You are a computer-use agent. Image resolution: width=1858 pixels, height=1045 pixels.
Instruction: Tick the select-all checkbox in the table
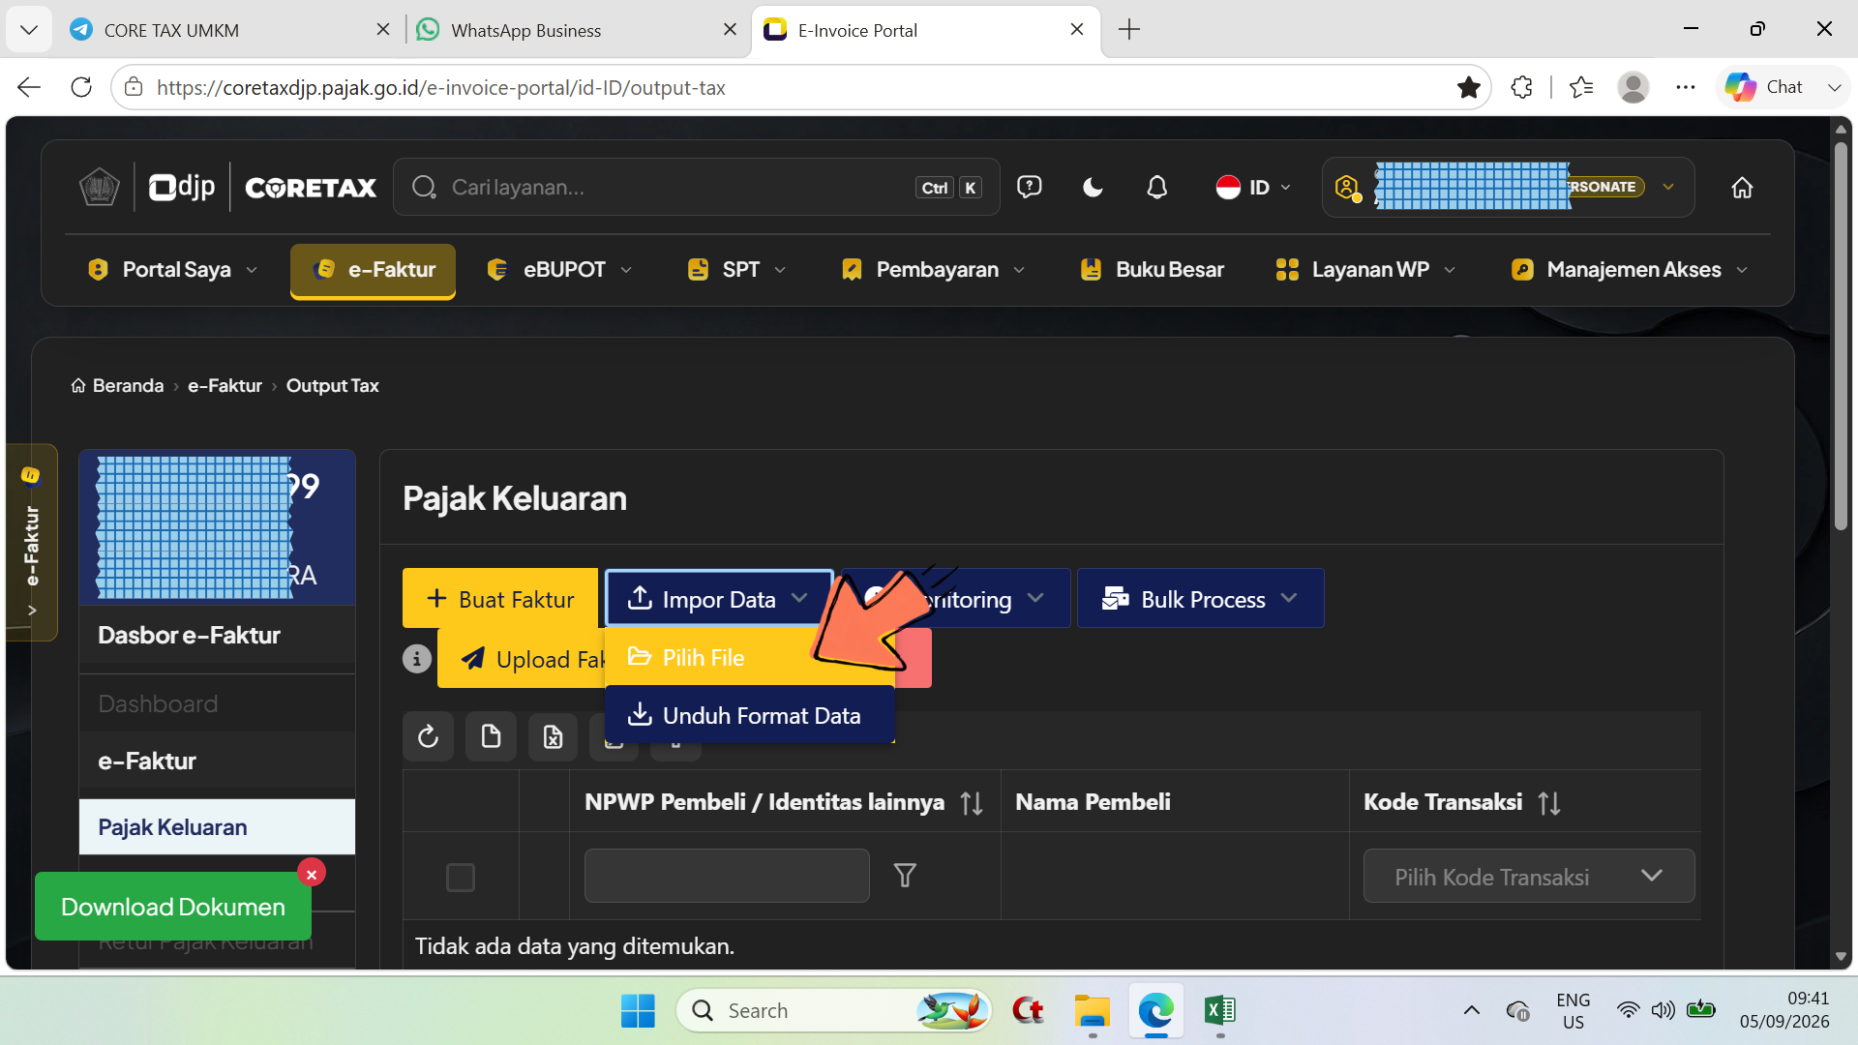pos(461,878)
